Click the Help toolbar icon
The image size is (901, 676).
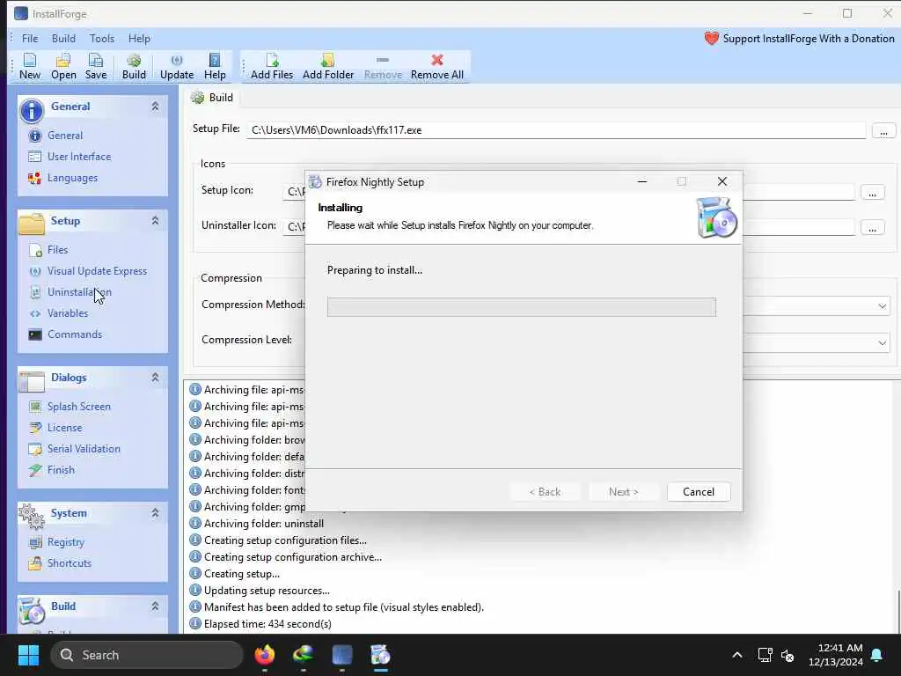point(215,66)
